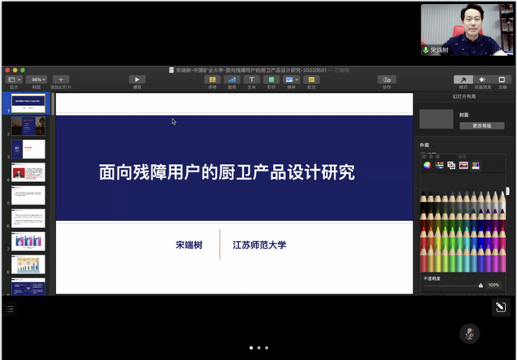Click the document icon in title bar
The height and width of the screenshot is (360, 517).
point(172,70)
